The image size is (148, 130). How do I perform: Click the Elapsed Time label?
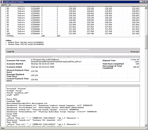(109, 61)
